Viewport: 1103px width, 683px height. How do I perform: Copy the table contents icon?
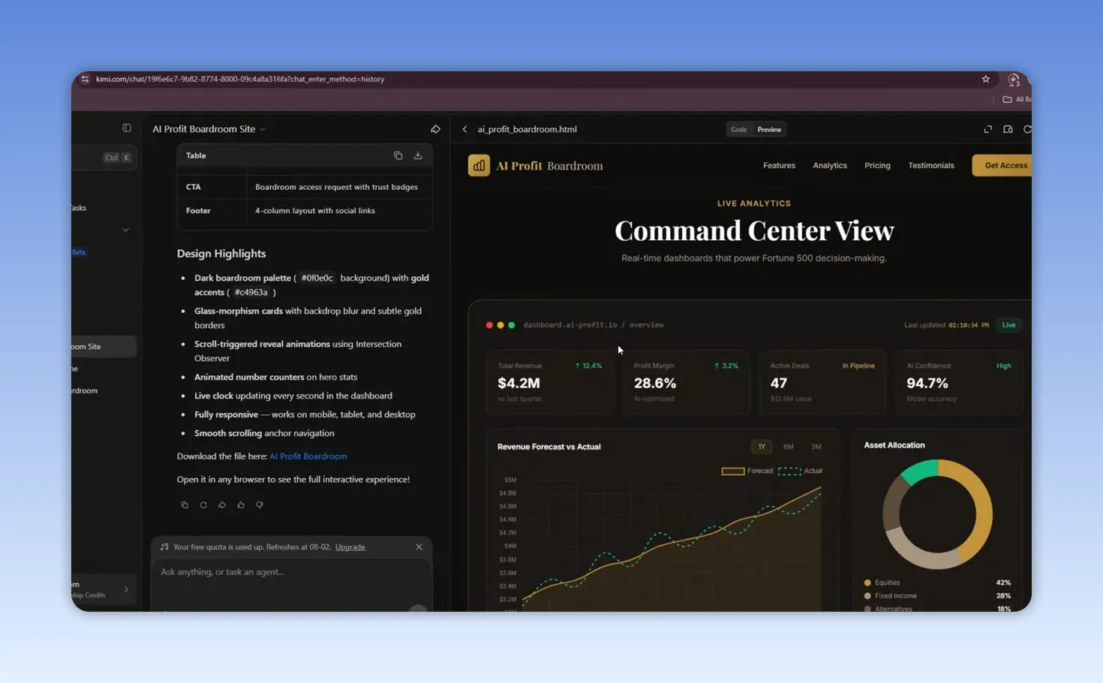click(398, 155)
